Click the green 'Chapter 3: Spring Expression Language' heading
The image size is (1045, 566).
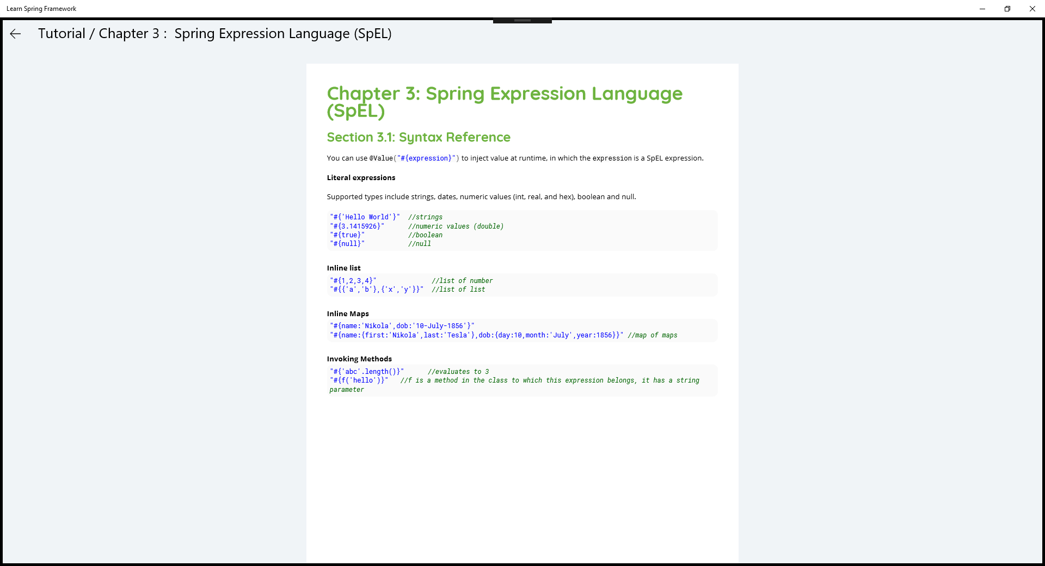[x=505, y=102]
